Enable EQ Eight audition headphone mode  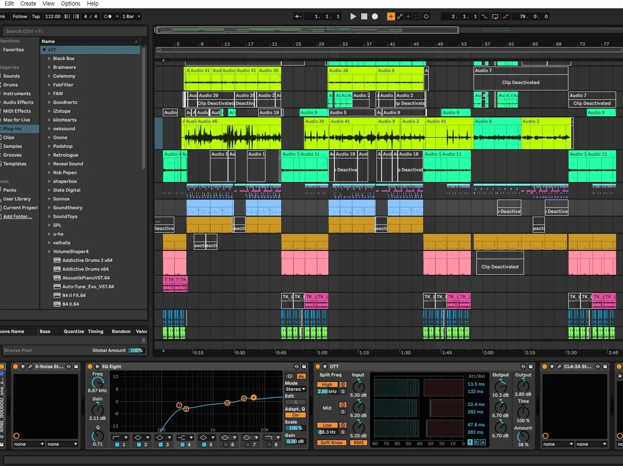tap(290, 376)
